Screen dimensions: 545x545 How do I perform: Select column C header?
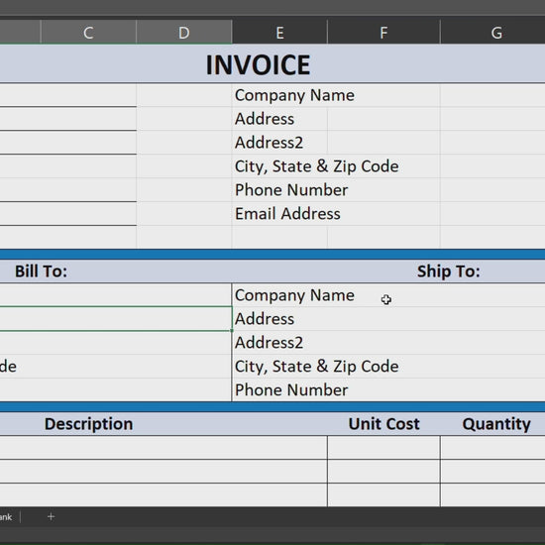88,33
